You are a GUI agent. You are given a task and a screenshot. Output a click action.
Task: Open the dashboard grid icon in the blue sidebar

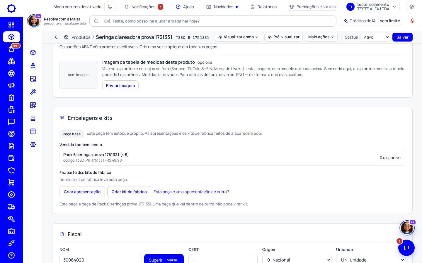click(x=11, y=25)
